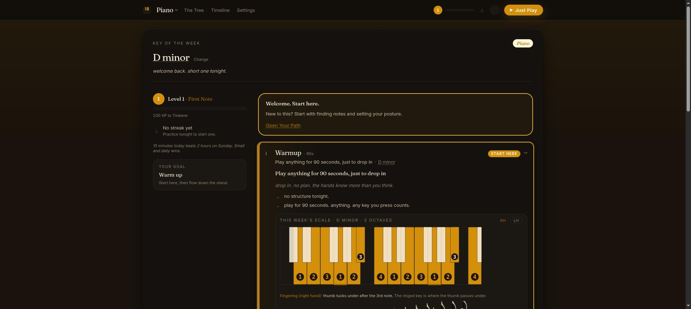Click the D minor key heading
Screen dimensions: 691x309
click(171, 58)
